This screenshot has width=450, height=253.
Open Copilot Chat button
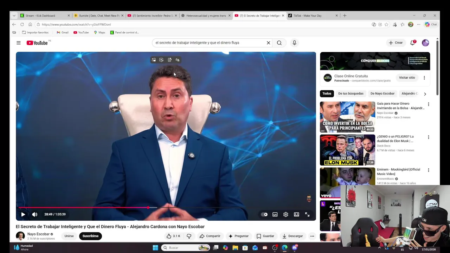[x=431, y=25]
